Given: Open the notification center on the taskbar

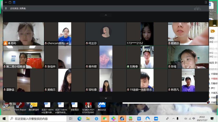Looking at the screenshot, I should point(212,119).
